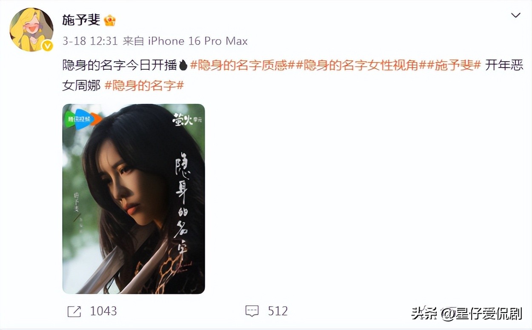Expand the post options chevron
The image size is (532, 330).
tap(515, 15)
